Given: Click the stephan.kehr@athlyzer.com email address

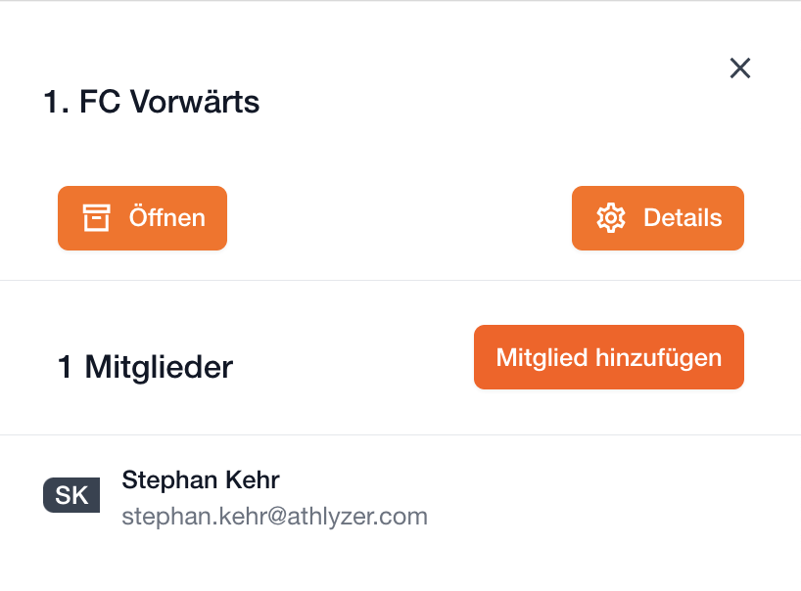Looking at the screenshot, I should 274,516.
